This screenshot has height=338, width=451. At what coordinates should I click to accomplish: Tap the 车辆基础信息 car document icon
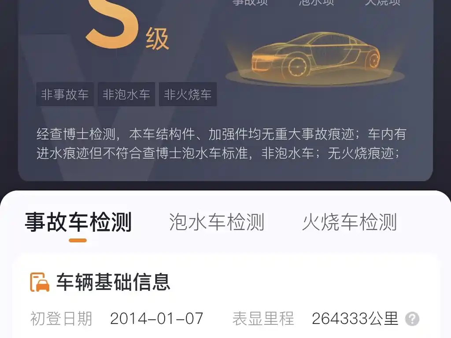[39, 282]
